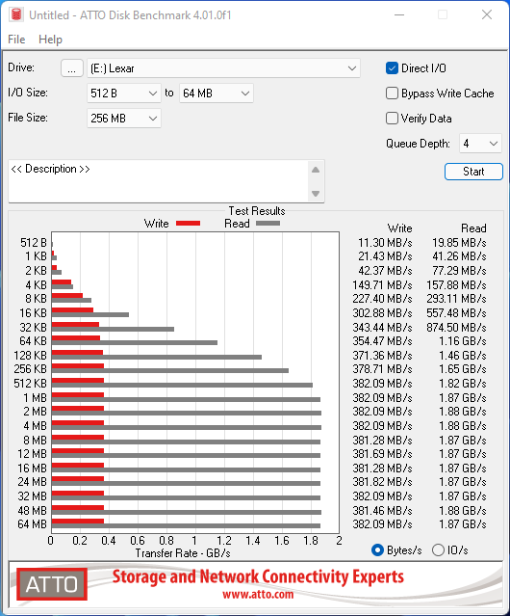Click the write value 381.46 MB/s

[382, 510]
